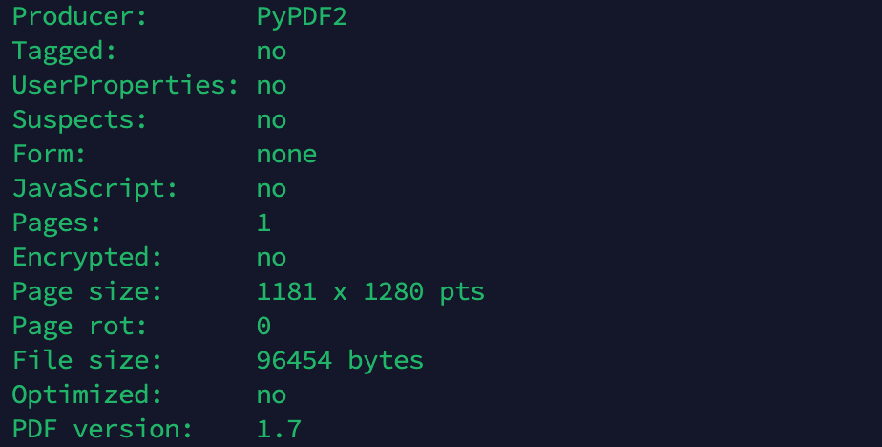Click the Pages count value 1
This screenshot has height=447, width=882.
[263, 223]
